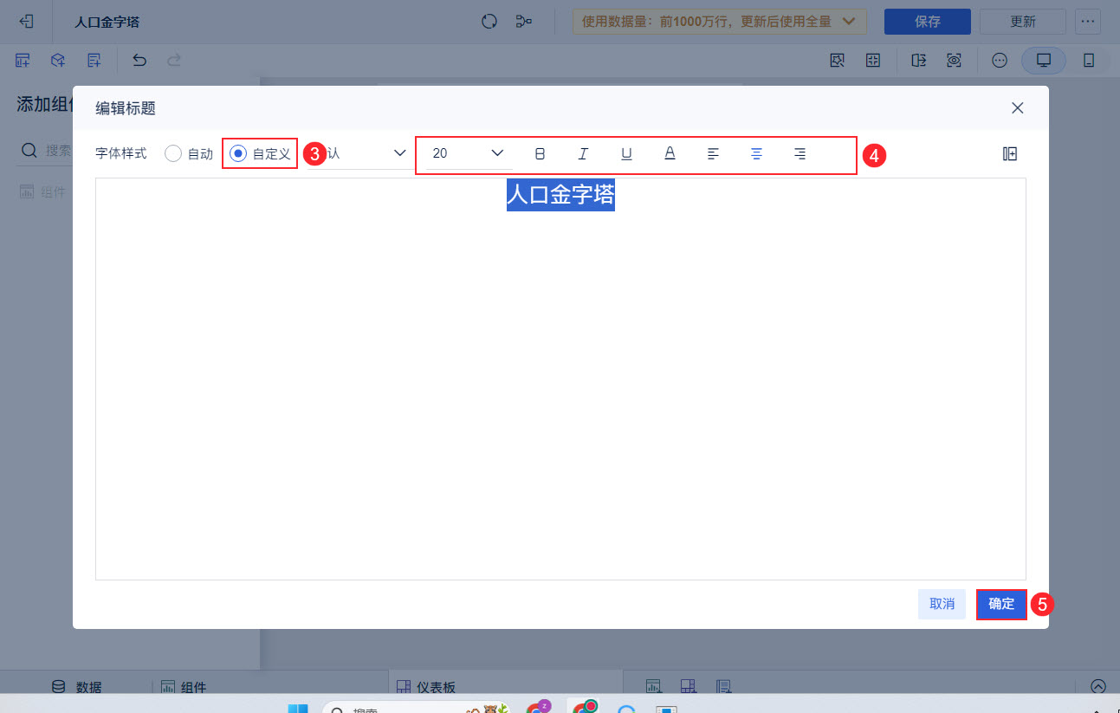Screen dimensions: 1120x713
Task: Click the second layout icon in bottom bar
Action: (x=688, y=687)
